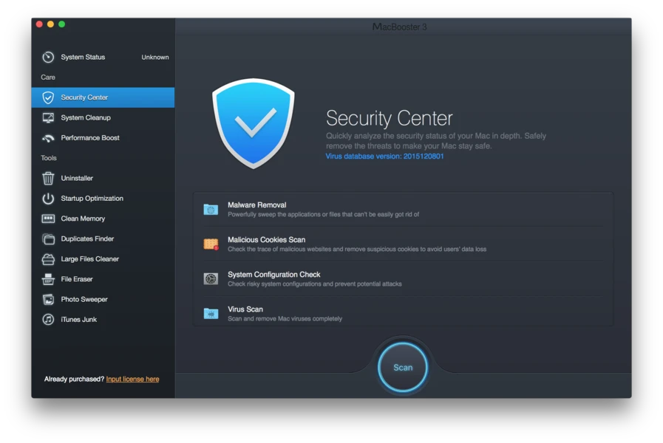Screen dimensions: 663x443
Task: Click the Malicious Cookies Scan cookie icon
Action: coord(211,244)
